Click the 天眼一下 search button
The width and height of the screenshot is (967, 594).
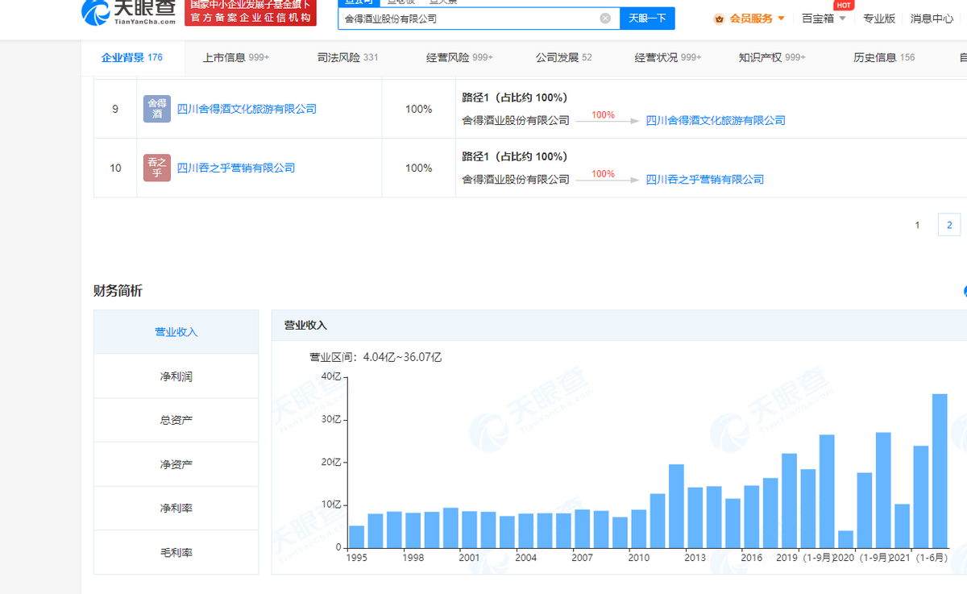click(647, 18)
